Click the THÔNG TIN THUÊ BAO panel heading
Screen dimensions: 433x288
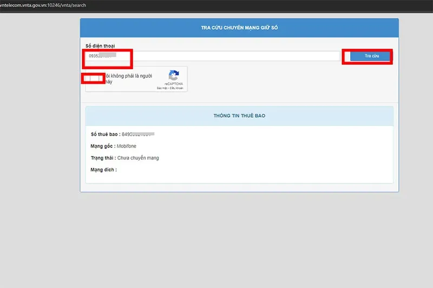pos(239,116)
